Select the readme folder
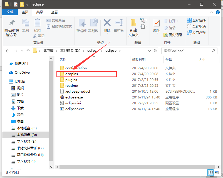This screenshot has height=178, width=223. click(x=69, y=86)
